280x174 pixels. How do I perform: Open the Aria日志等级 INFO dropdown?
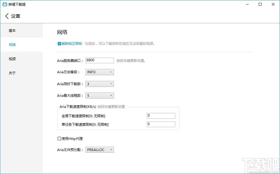click(x=99, y=72)
